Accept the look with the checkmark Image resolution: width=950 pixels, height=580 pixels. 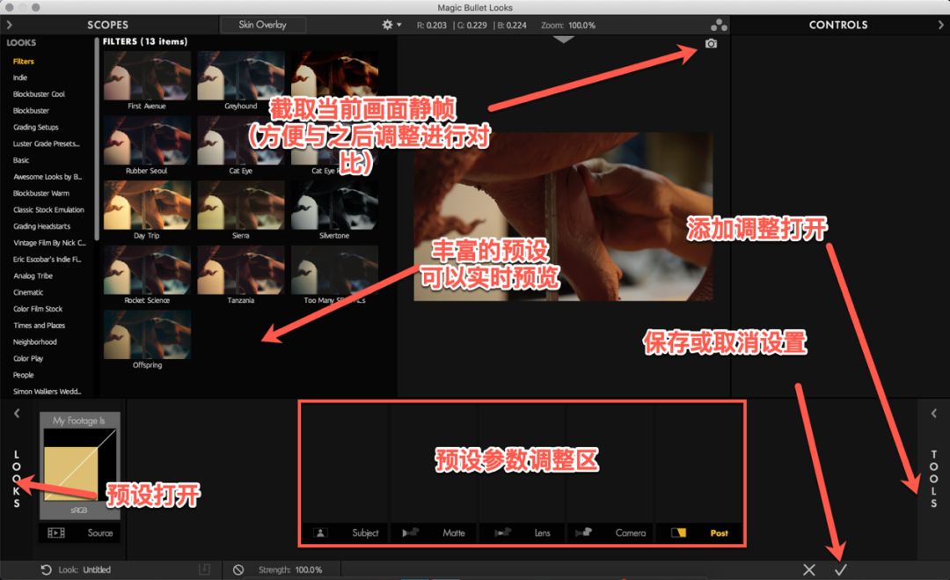tap(840, 569)
